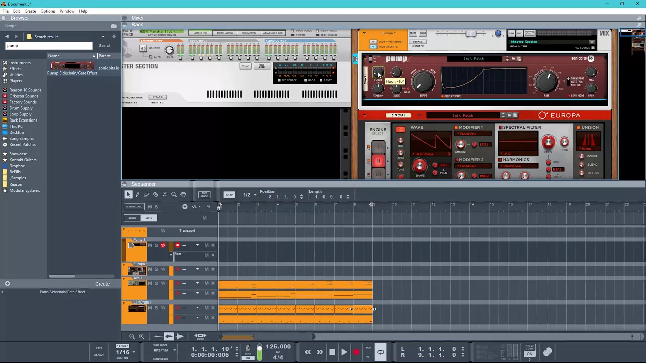Click the sequencer zoom in magnifier
Screen dimensions: 646x363
[142, 336]
